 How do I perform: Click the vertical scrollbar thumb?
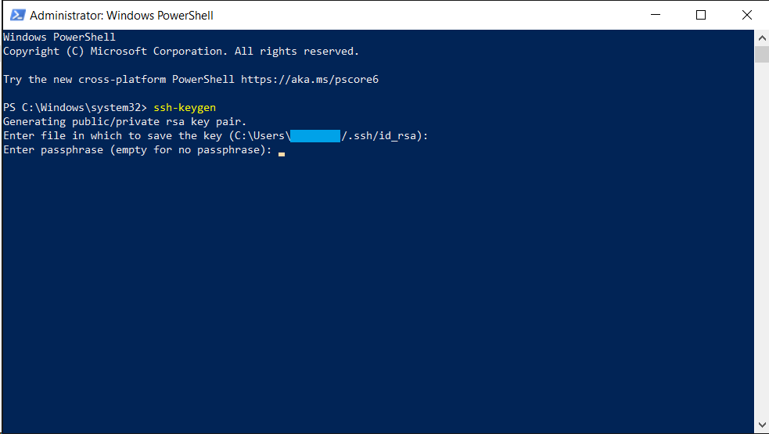761,54
